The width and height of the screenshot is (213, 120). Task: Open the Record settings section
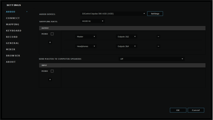[12, 37]
